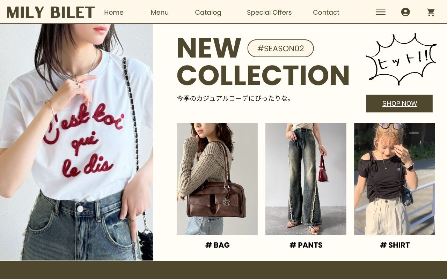Click the NEW COLLECTION heading
447x279 pixels.
(x=263, y=61)
